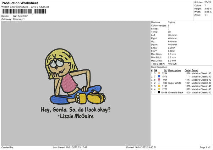
Task: Click the 'Hey, Gordo. So, do I look okay?' caption
Action: [76, 110]
